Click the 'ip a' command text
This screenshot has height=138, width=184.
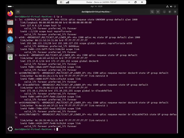(x=59, y=17)
